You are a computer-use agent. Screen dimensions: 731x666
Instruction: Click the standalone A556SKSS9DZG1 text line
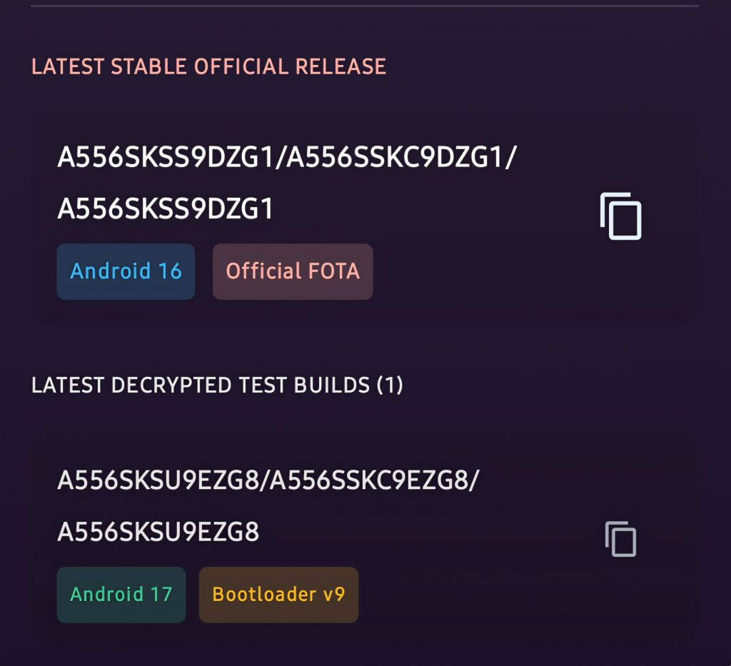tap(166, 208)
